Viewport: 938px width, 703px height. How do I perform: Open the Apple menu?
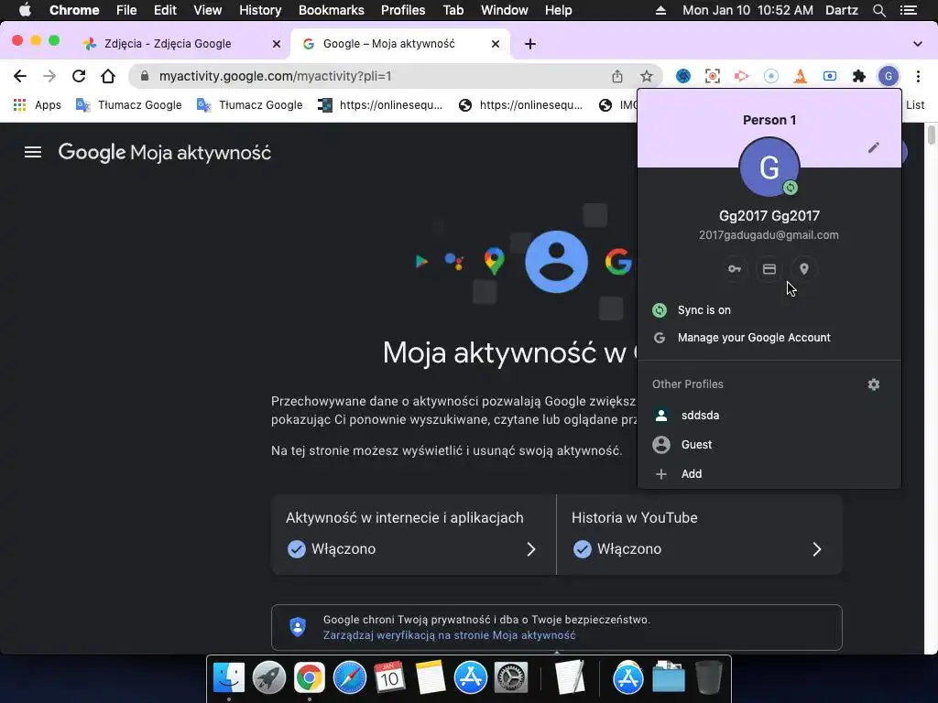click(25, 10)
